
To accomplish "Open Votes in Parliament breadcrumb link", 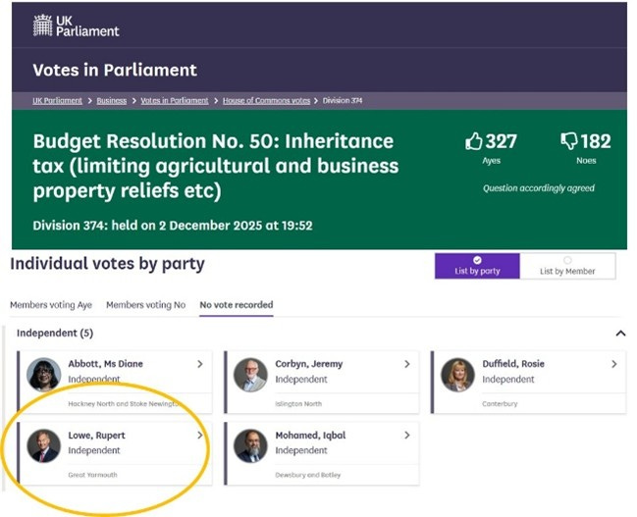I will pos(175,100).
